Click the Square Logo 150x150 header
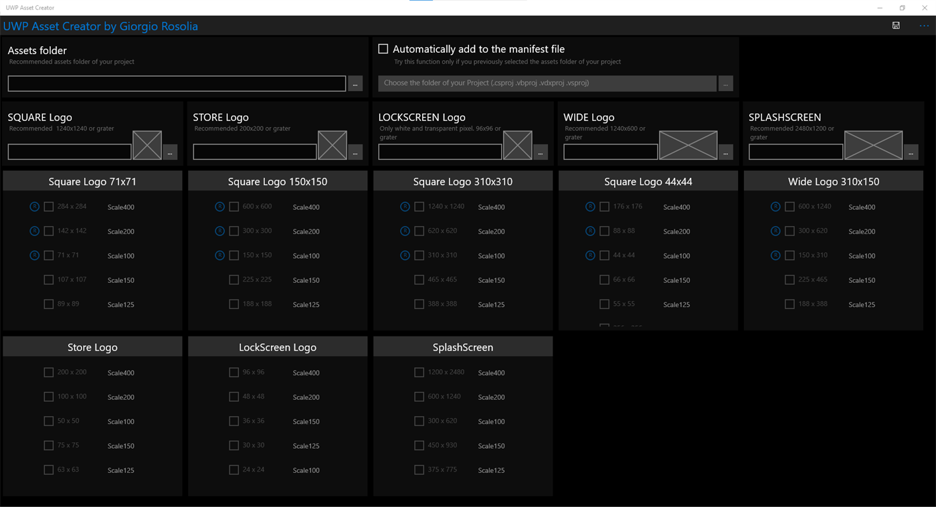Viewport: 936px width, 507px height. (x=278, y=181)
